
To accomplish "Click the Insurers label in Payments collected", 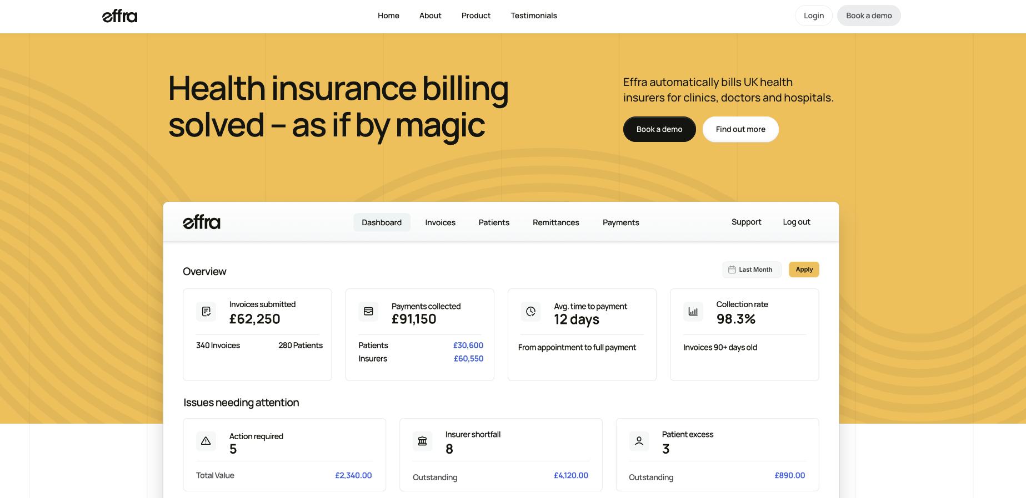I will pyautogui.click(x=373, y=358).
